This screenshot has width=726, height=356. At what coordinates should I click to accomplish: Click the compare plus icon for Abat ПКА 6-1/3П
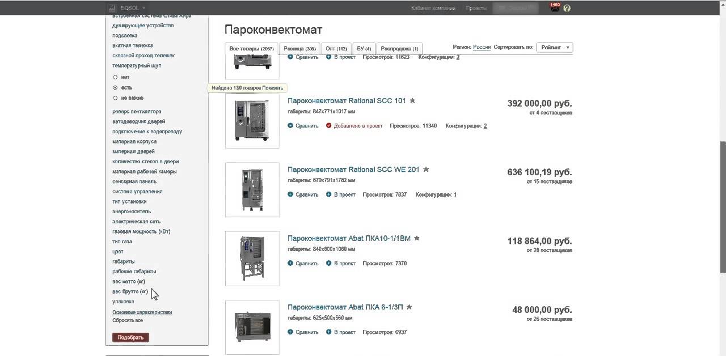pos(290,332)
